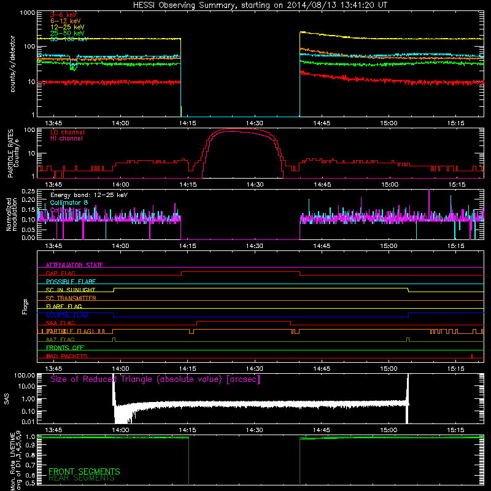Screen dimensions: 491x491
Task: Click '13:45' under the flags panel
Action: point(53,369)
